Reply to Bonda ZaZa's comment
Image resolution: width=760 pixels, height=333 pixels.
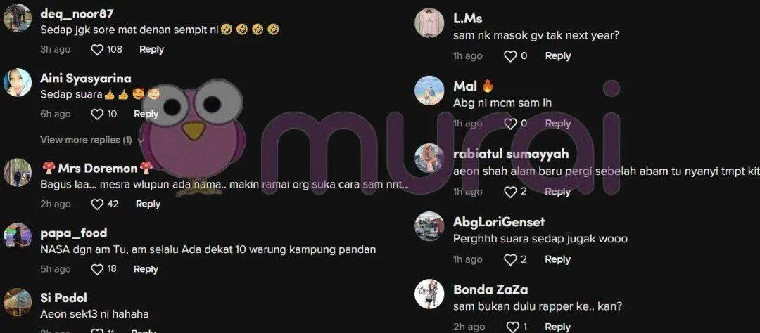[x=558, y=327]
